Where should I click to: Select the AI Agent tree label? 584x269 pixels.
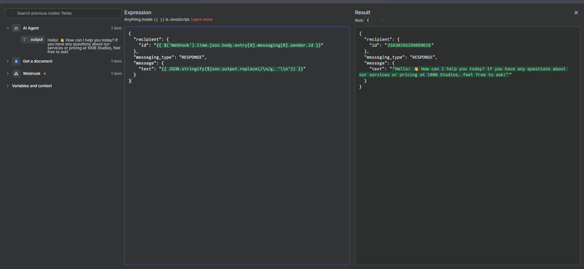(x=31, y=28)
